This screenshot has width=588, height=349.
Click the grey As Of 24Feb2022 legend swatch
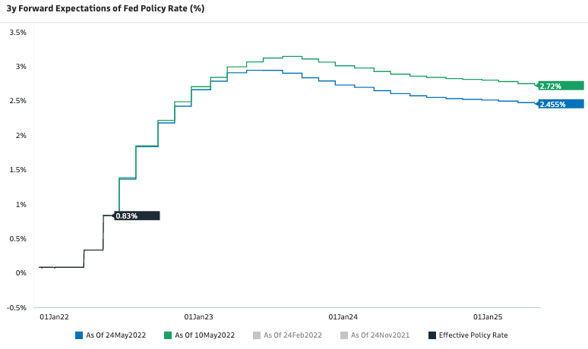(x=256, y=335)
